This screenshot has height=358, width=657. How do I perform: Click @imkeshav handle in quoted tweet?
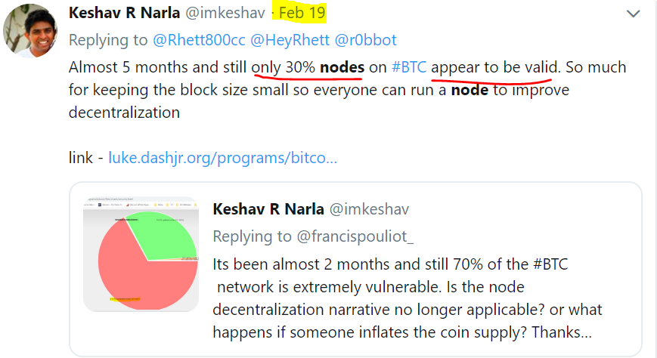[369, 209]
